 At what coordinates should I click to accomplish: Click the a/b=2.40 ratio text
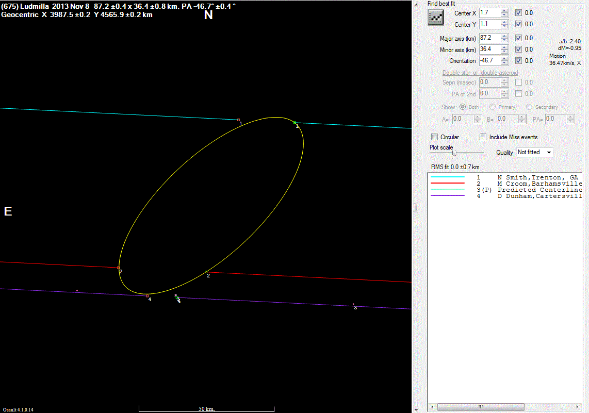click(570, 41)
